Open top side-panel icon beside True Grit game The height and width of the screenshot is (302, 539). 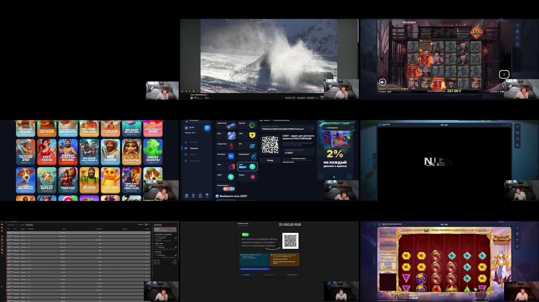pyautogui.click(x=517, y=25)
